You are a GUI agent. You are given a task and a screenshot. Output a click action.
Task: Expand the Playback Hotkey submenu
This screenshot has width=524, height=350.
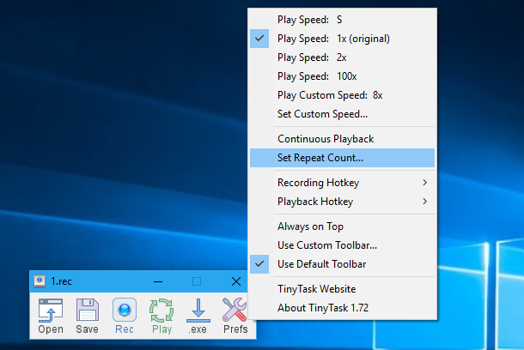pos(342,202)
